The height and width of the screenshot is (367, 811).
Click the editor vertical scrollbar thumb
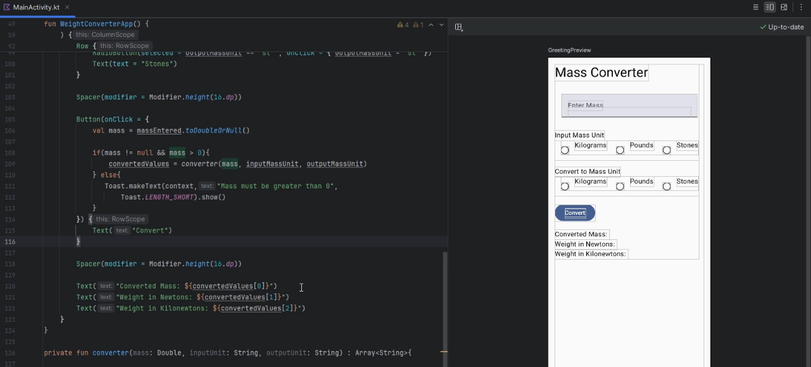[445, 309]
